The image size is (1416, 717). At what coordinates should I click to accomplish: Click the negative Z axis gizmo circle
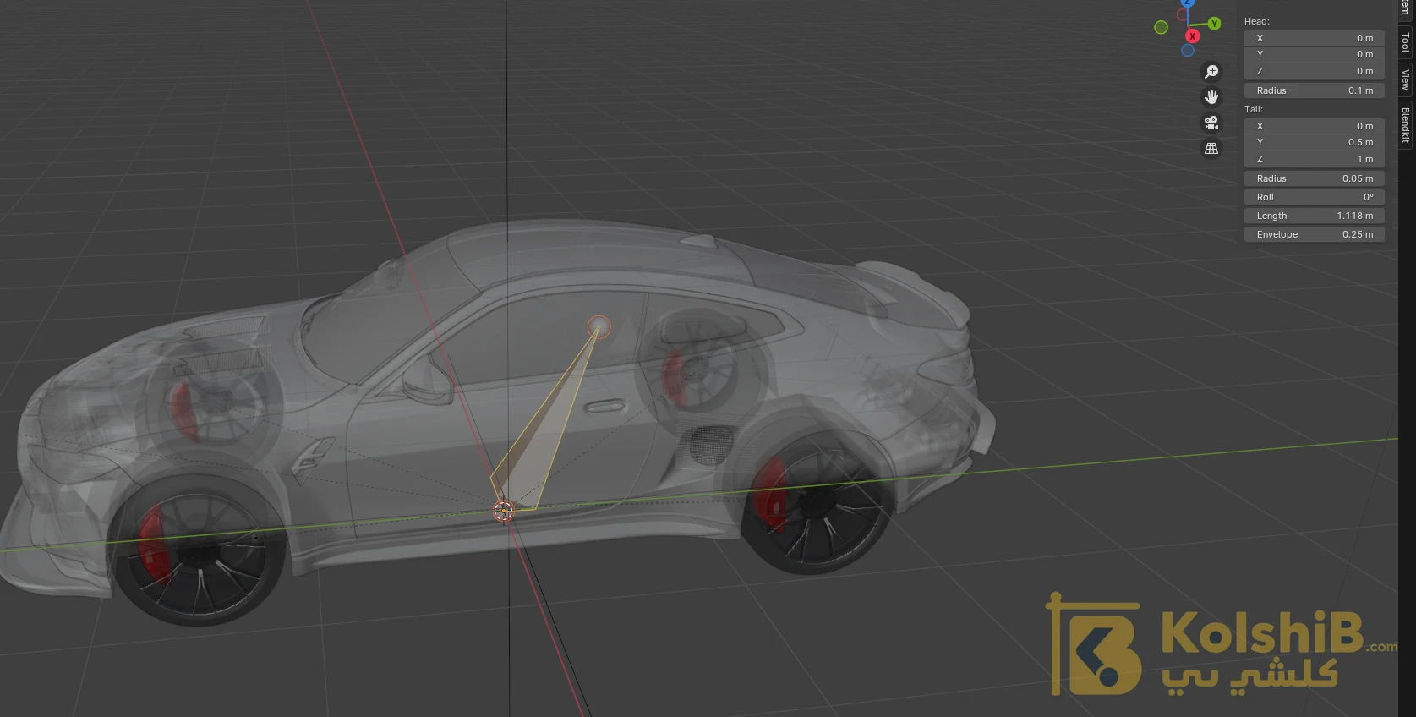point(1188,50)
